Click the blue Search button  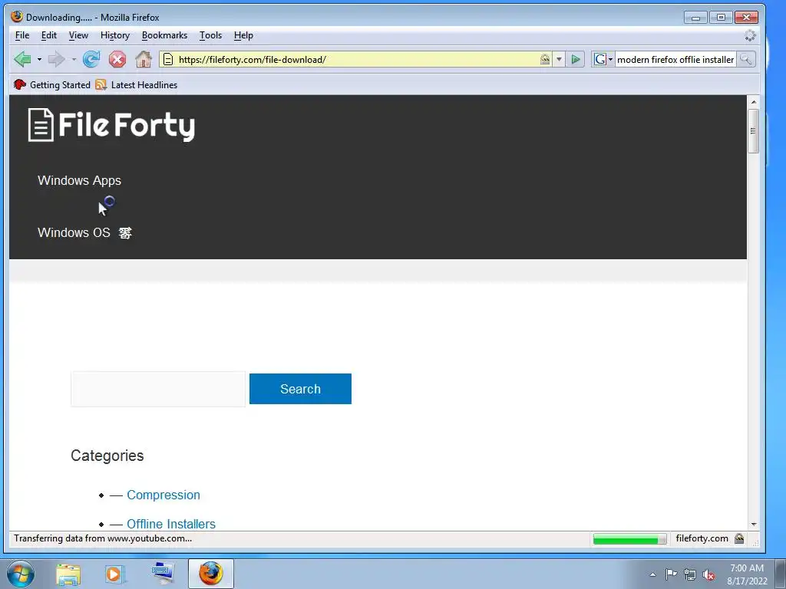pyautogui.click(x=300, y=389)
